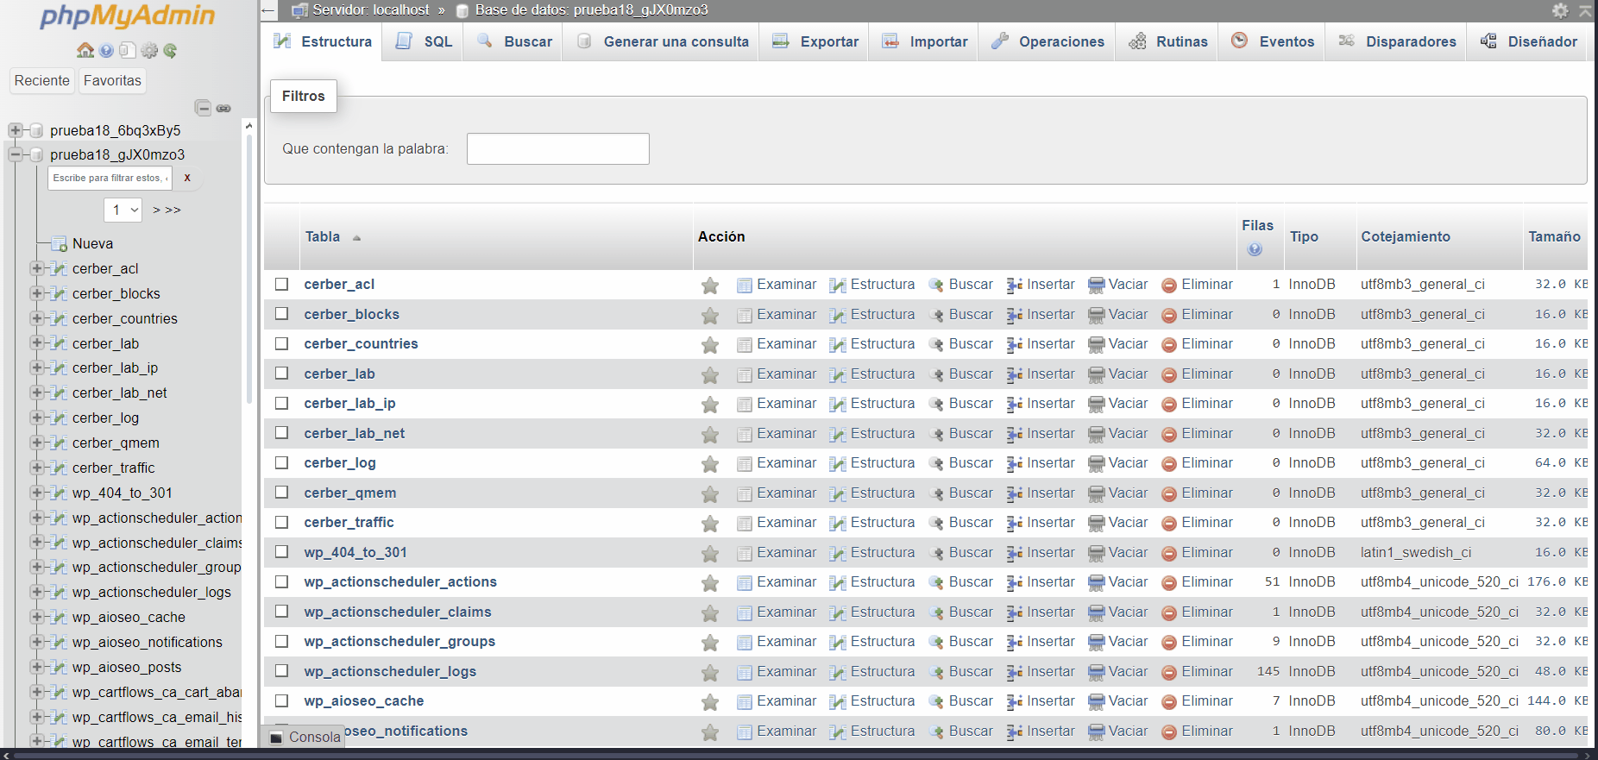Collapse the prueba18_gJX0mzo3 database node
1598x760 pixels.
tap(15, 154)
